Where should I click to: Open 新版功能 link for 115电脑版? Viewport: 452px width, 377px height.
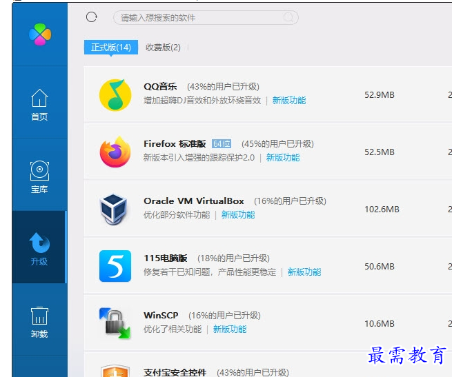pos(304,272)
